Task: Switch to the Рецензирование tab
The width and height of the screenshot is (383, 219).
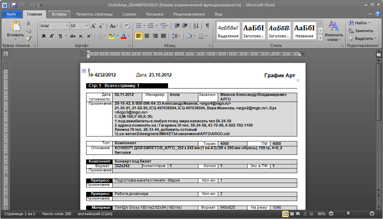Action: [x=189, y=14]
